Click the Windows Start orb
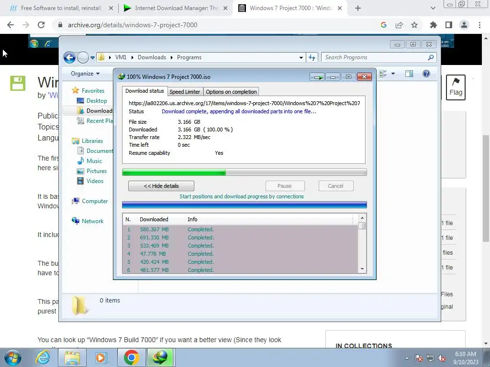The width and height of the screenshot is (490, 367). pyautogui.click(x=13, y=357)
